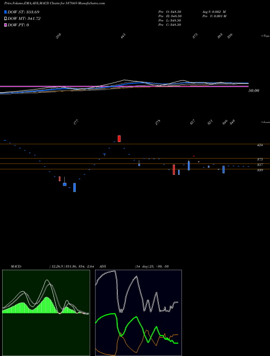The height and width of the screenshot is (356, 270).
Task: Click the magenta DOW PT legend swatch
Action: pos(5,25)
